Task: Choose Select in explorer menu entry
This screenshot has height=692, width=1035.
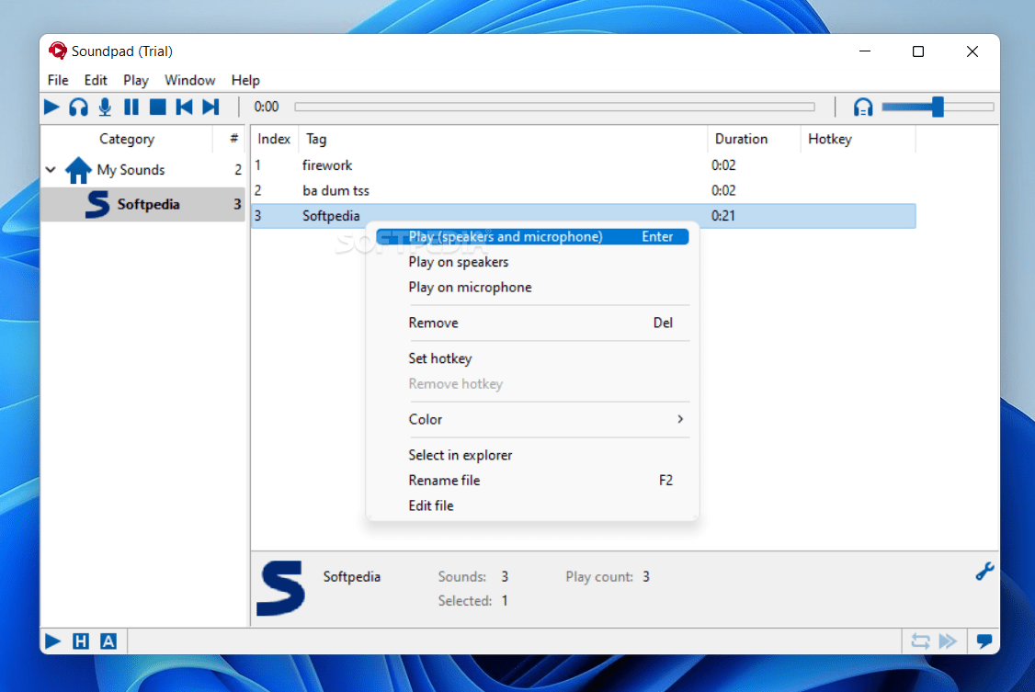Action: pos(533,455)
